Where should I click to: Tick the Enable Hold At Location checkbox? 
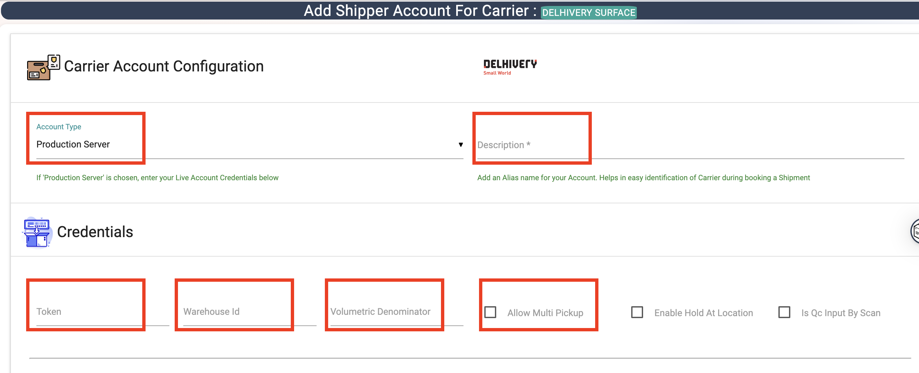(637, 312)
